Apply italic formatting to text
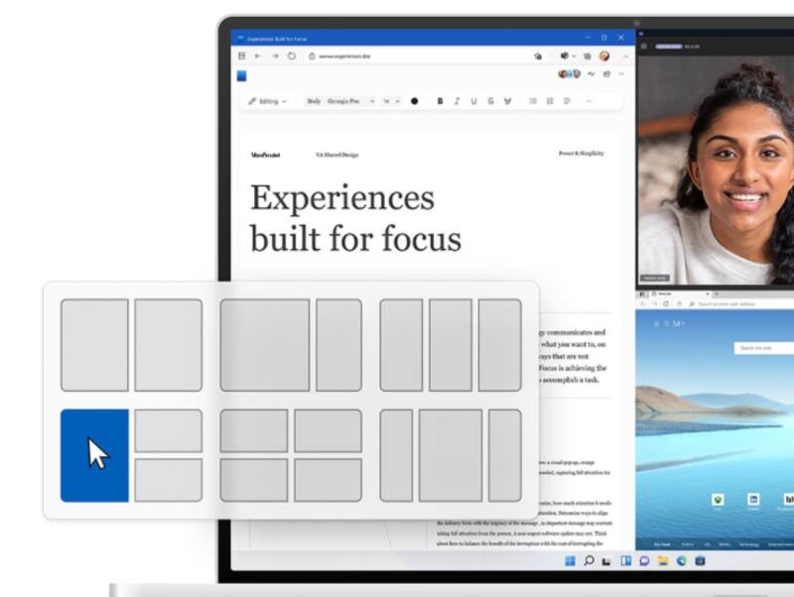The width and height of the screenshot is (794, 597). [x=458, y=101]
